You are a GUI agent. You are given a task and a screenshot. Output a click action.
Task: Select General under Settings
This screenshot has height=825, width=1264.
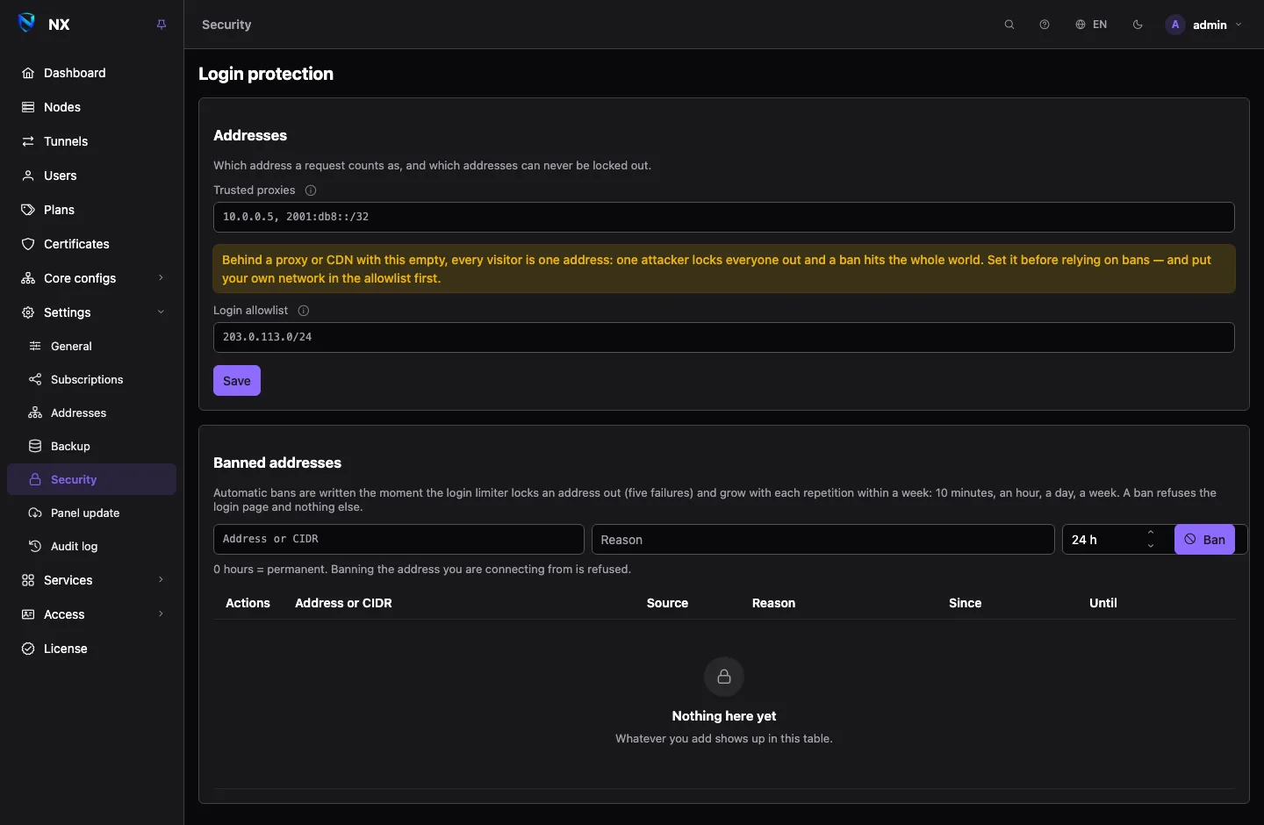click(x=91, y=347)
